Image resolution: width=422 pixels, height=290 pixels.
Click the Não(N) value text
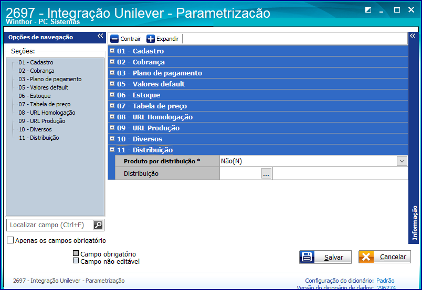(x=231, y=161)
